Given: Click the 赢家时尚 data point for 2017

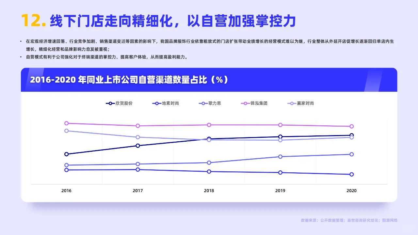Looking at the screenshot, I should [138, 137].
